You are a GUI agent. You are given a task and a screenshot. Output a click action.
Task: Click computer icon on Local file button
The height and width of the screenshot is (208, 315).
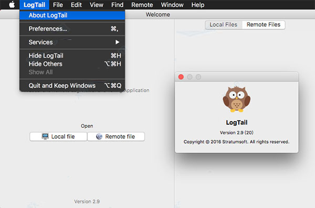45,136
